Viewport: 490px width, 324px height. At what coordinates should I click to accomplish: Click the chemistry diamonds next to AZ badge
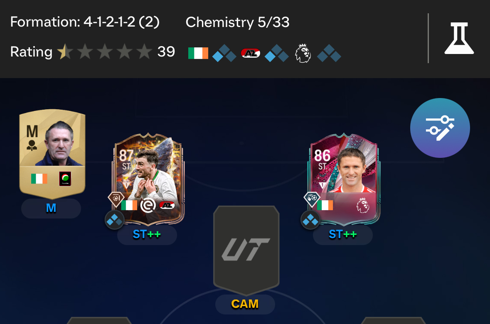click(276, 53)
